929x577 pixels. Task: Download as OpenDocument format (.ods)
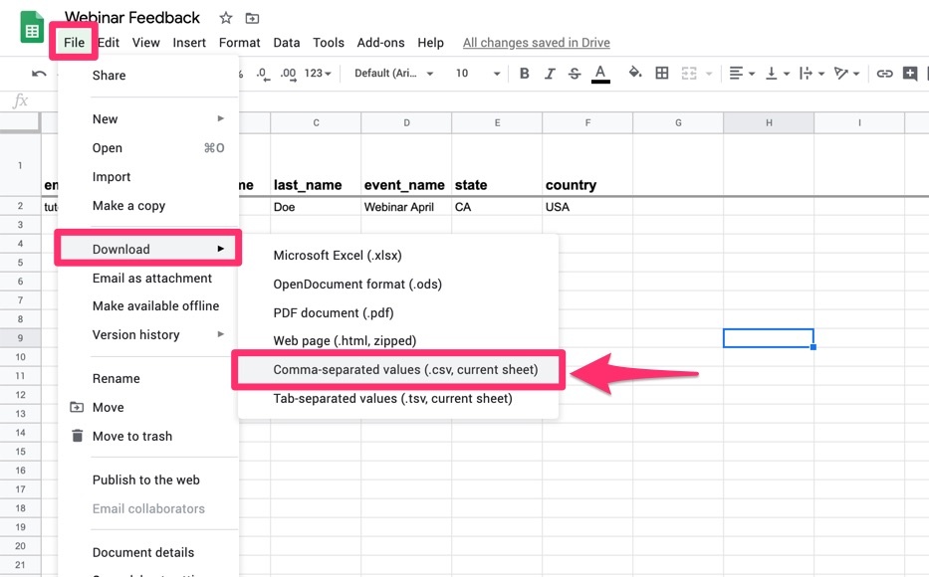(398, 285)
